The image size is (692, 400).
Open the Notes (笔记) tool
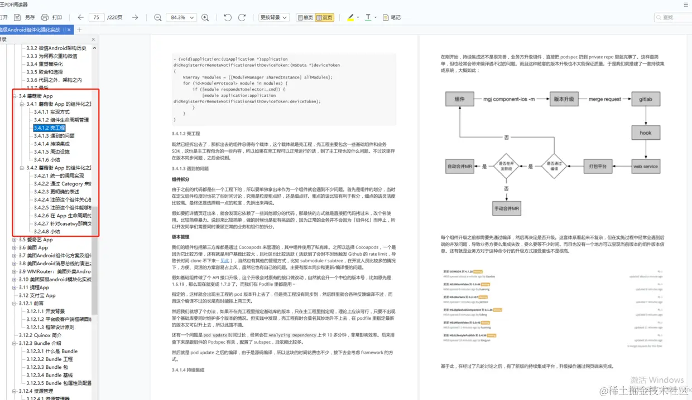(x=392, y=17)
